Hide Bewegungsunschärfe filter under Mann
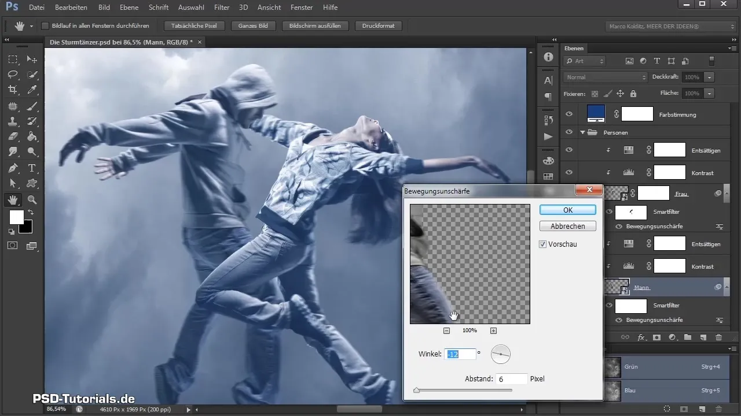Image resolution: width=741 pixels, height=416 pixels. 619,320
